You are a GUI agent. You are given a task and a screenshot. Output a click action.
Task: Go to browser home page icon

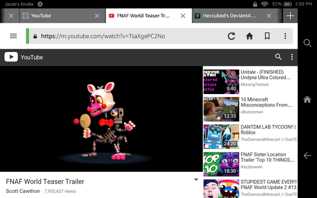249,36
